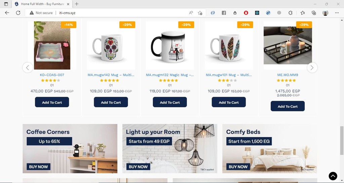Open the Facebook extension icon
The width and height of the screenshot is (344, 183).
tap(224, 13)
